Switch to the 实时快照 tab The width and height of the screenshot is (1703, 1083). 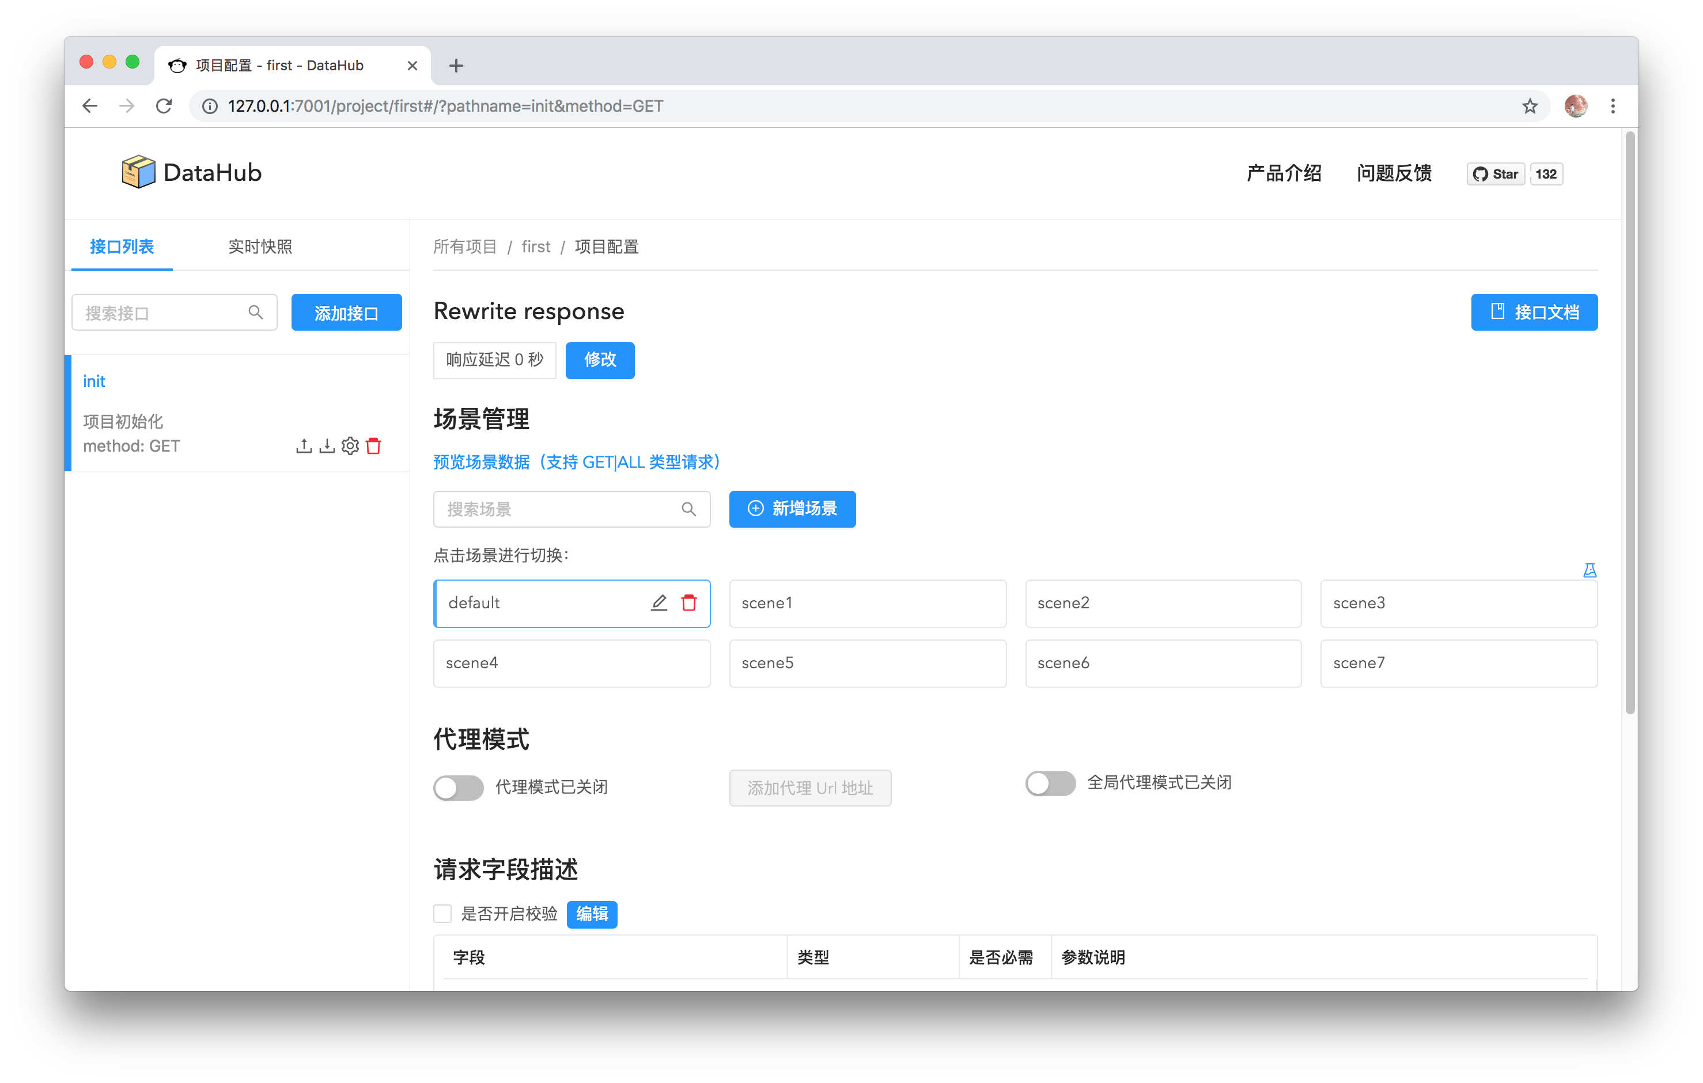point(260,246)
